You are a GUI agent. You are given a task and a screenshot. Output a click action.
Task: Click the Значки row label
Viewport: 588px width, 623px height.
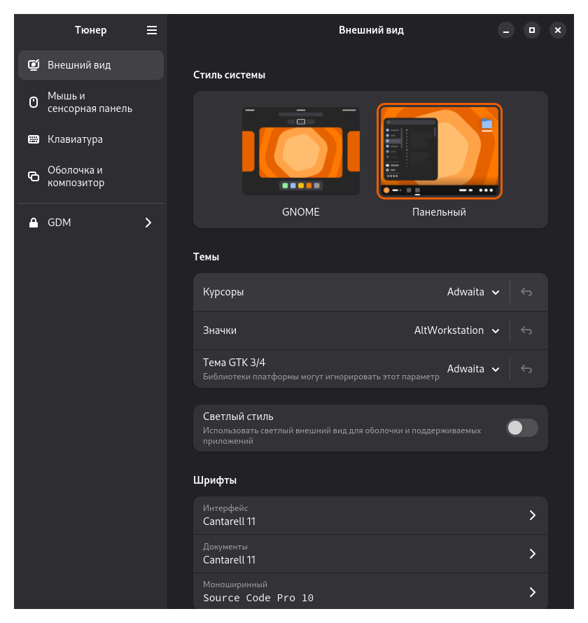point(220,330)
